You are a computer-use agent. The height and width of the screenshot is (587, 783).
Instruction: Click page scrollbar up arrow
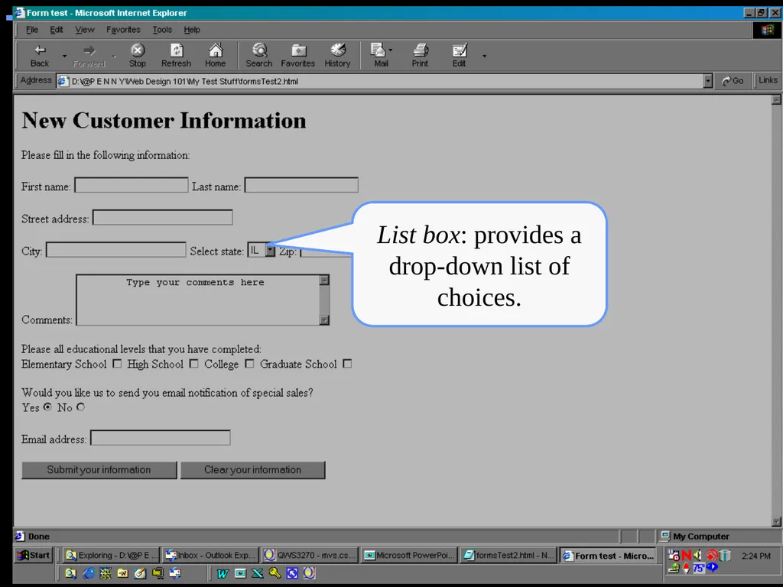pyautogui.click(x=776, y=100)
